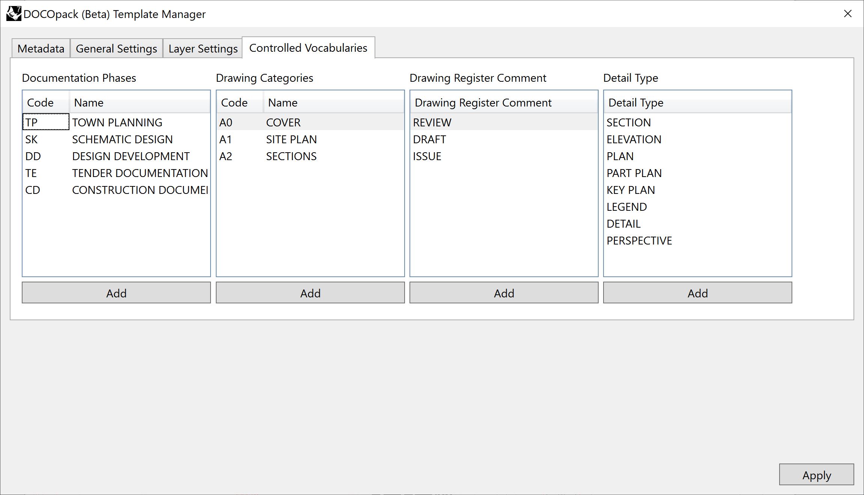The width and height of the screenshot is (864, 495).
Task: Select the DRAFT register comment
Action: [504, 139]
